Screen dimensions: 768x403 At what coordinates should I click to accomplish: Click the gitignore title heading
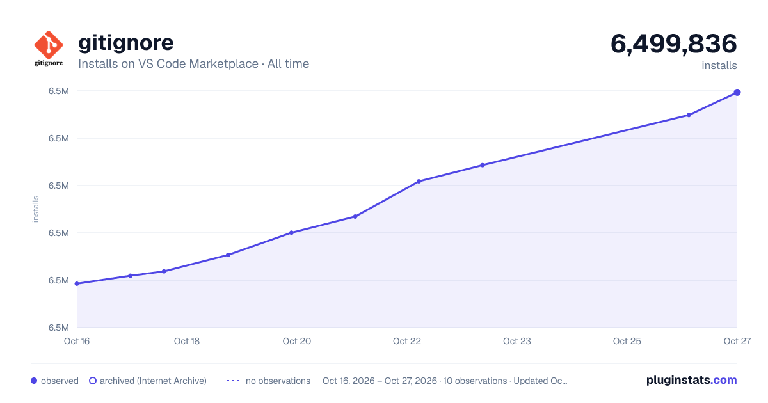pos(126,43)
